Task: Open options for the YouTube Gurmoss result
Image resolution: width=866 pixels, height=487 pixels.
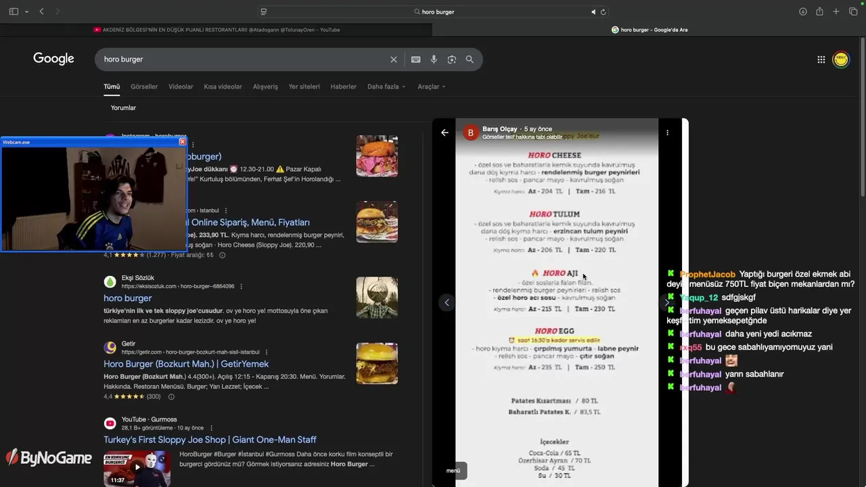Action: [x=211, y=428]
